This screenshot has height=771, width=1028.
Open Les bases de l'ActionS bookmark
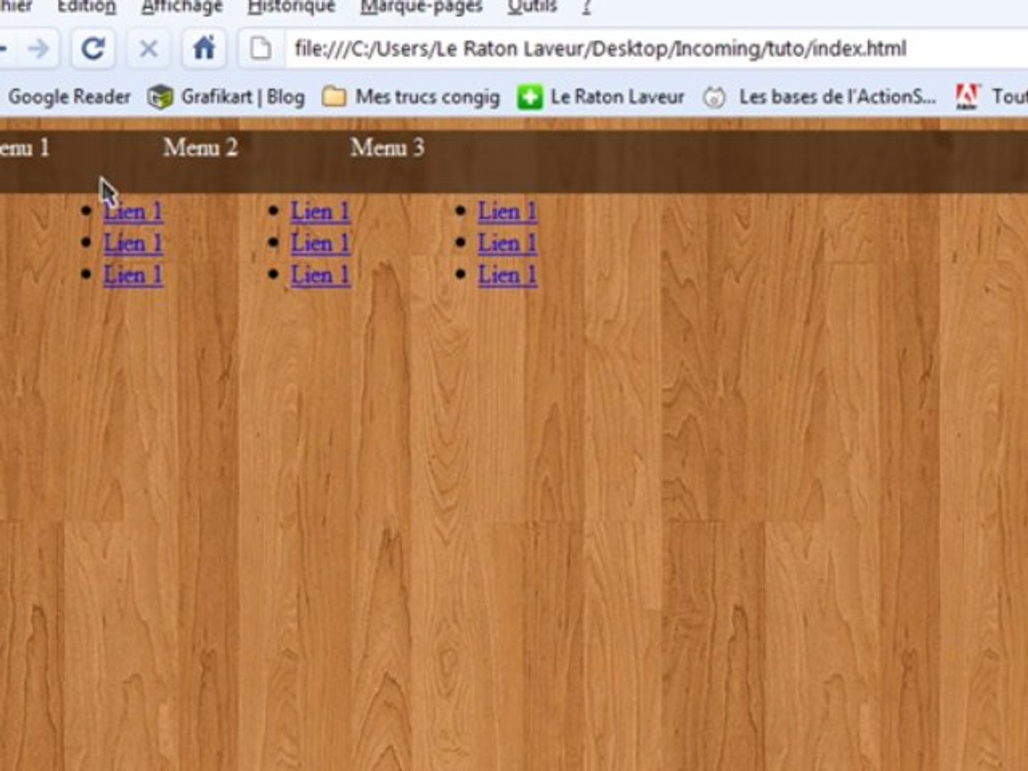(x=837, y=96)
